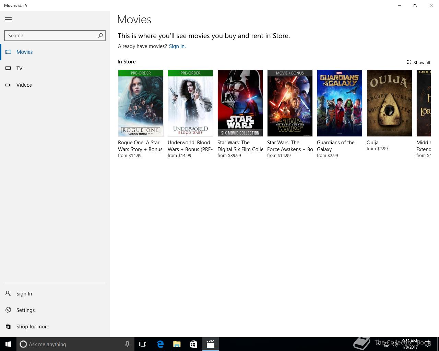
Task: Select the Videos camera icon in sidebar
Action: point(8,85)
